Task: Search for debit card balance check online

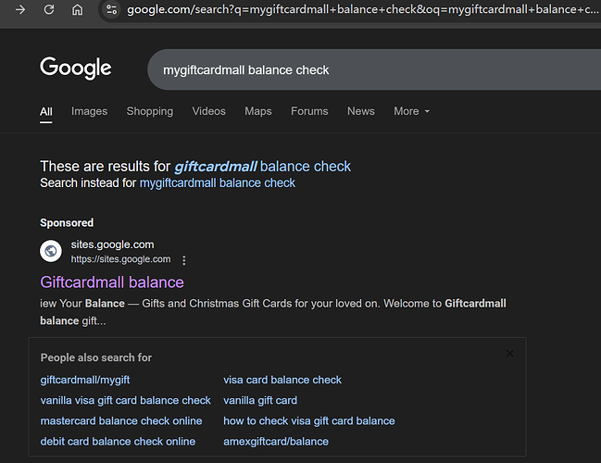Action: coord(118,442)
